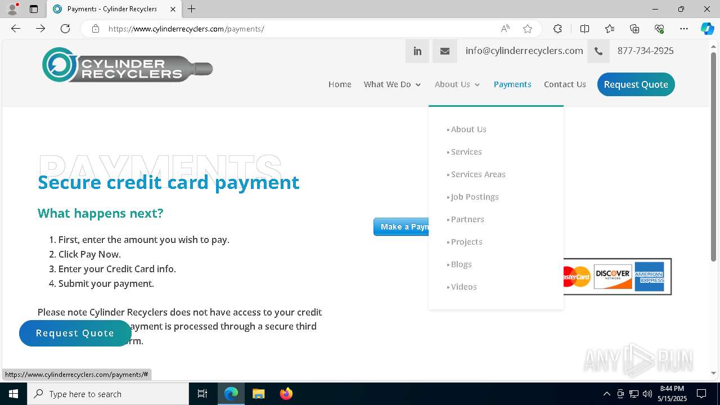The width and height of the screenshot is (720, 405).
Task: Click the American Express card logo
Action: pos(650,276)
